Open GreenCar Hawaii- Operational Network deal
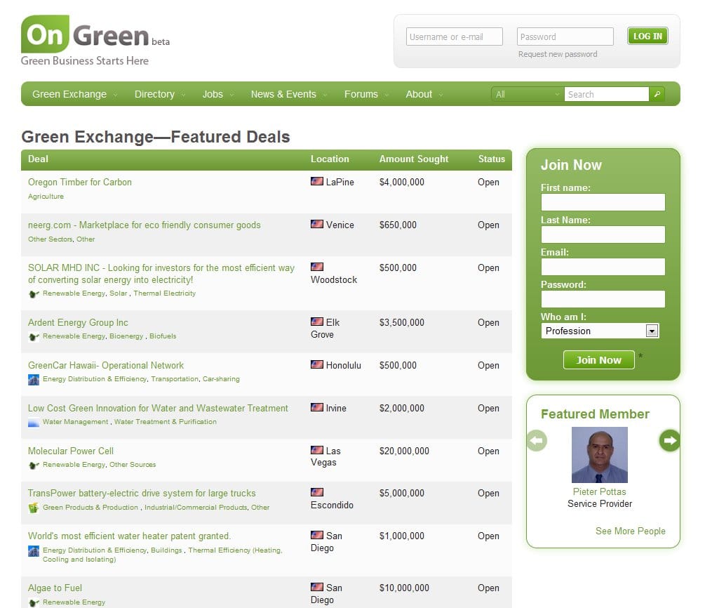The height and width of the screenshot is (608, 705). [x=106, y=365]
